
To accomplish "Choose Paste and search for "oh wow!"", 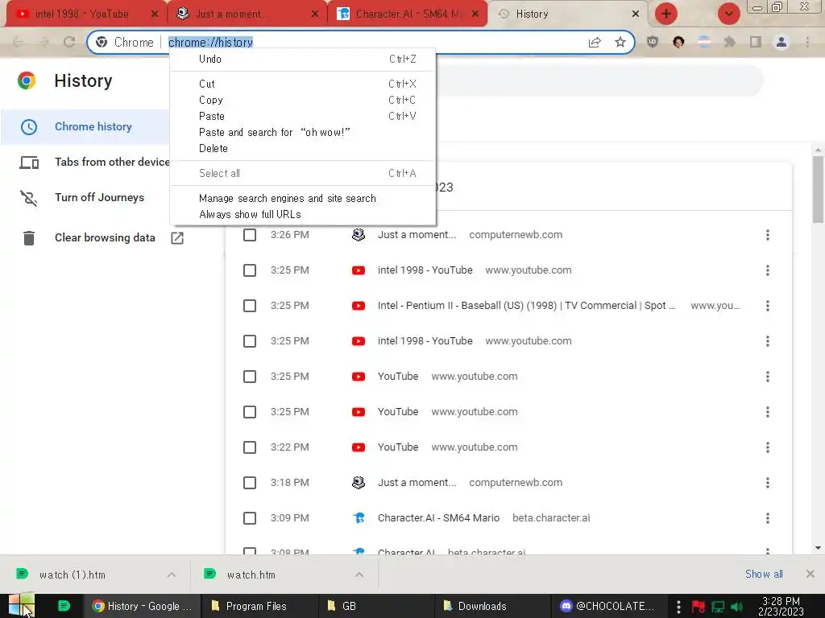I will 303,133.
